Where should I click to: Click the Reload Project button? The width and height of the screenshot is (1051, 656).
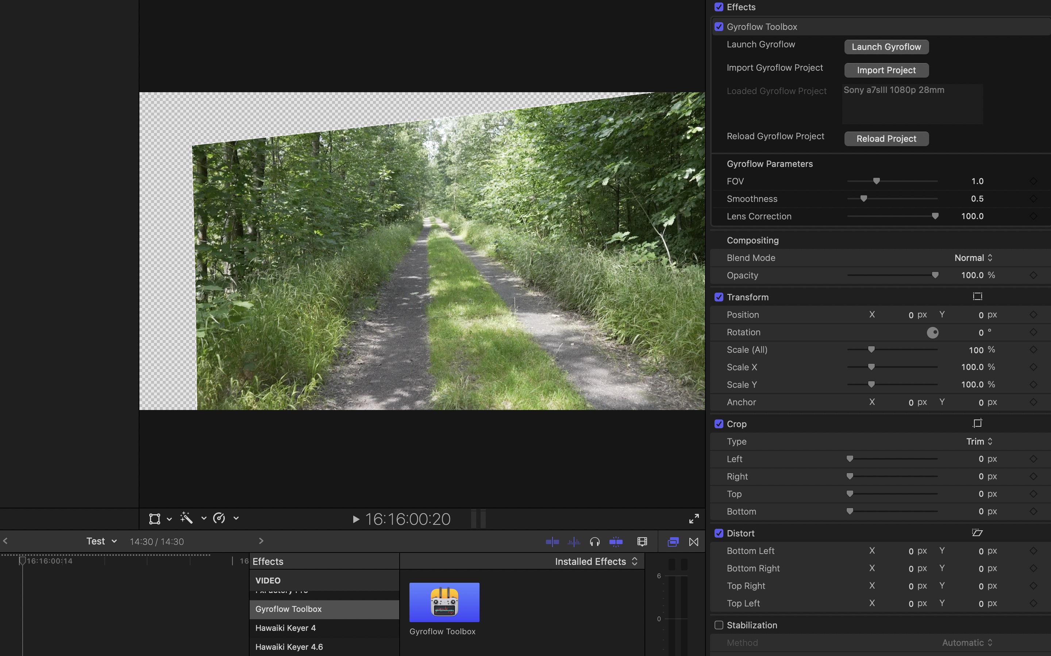(x=886, y=139)
